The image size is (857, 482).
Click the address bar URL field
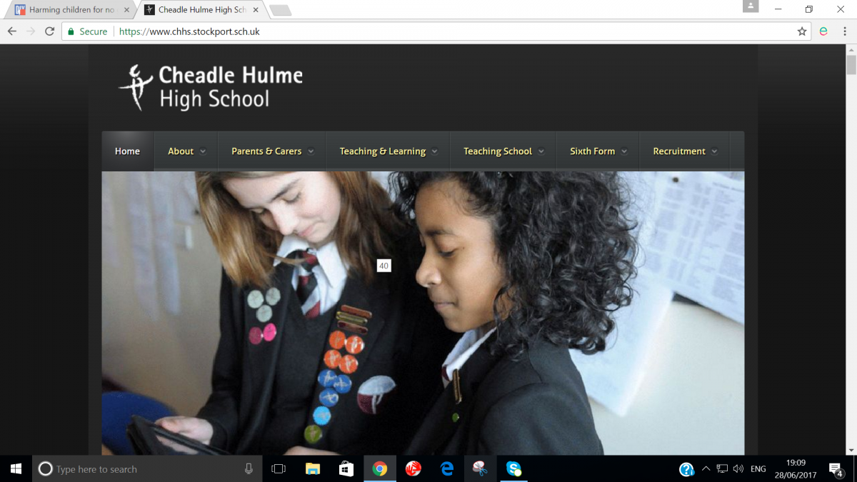tap(428, 31)
